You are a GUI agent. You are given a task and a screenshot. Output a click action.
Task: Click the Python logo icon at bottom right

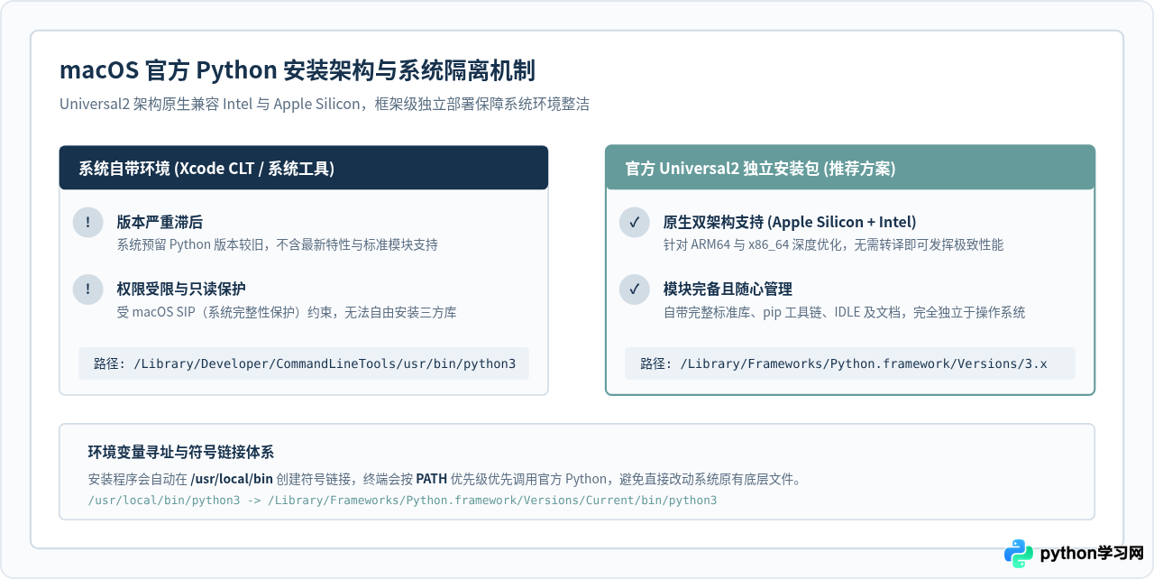click(x=1019, y=553)
